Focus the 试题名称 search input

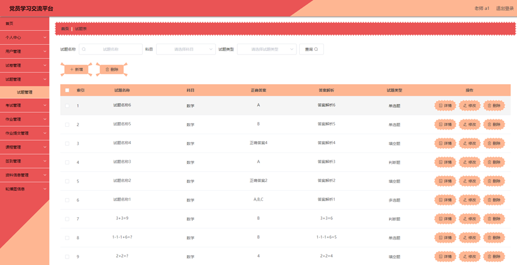[x=111, y=49]
